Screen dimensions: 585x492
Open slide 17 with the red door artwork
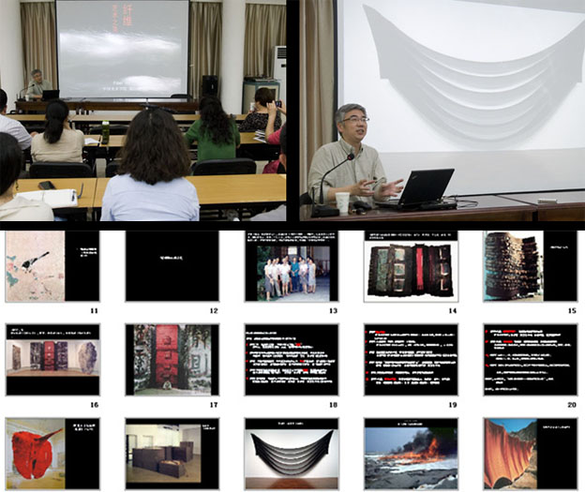[x=172, y=360]
